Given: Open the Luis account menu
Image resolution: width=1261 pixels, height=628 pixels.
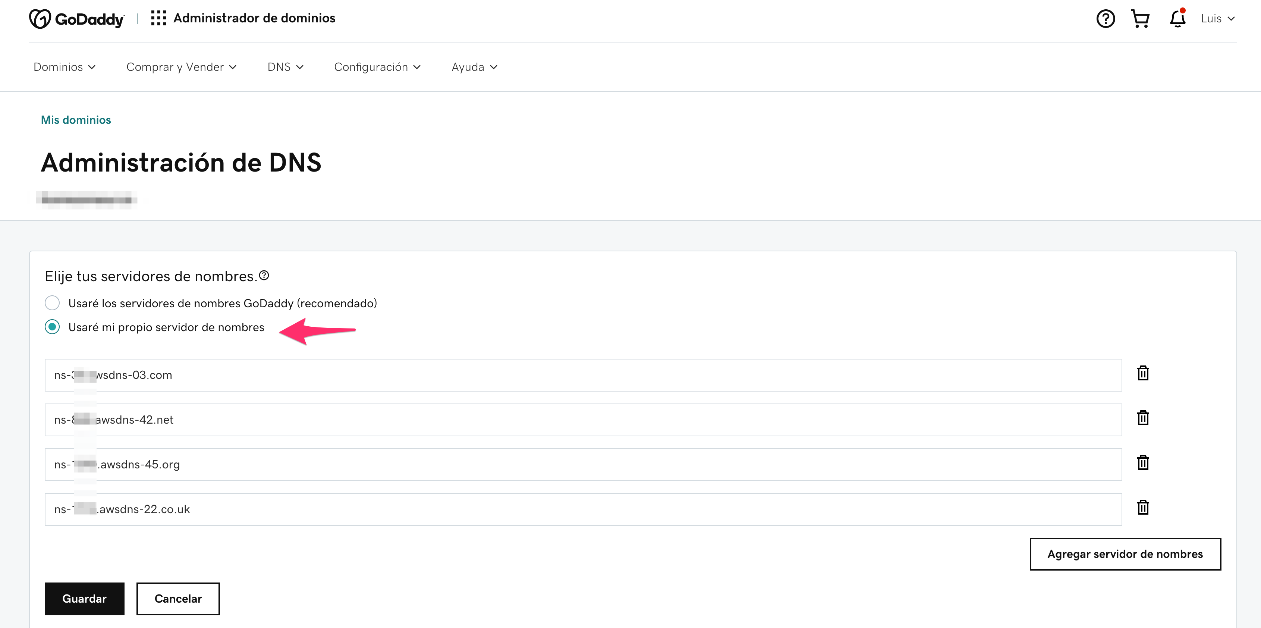Looking at the screenshot, I should point(1217,19).
